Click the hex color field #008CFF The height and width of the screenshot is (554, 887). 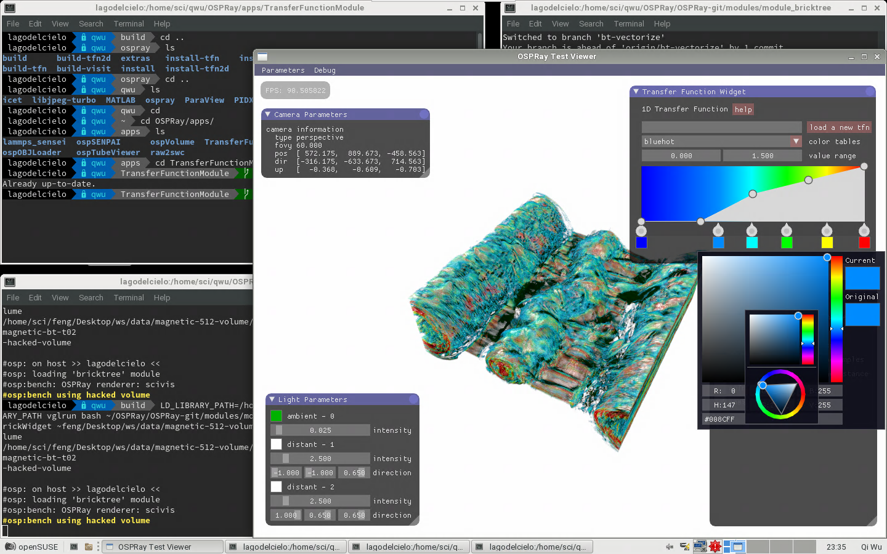(724, 419)
